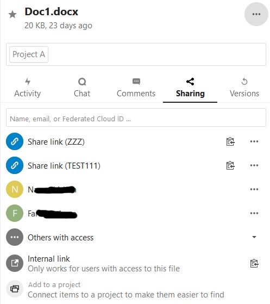Open options for Share link (ZZZ)
Image resolution: width=270 pixels, height=304 pixels.
(254, 141)
